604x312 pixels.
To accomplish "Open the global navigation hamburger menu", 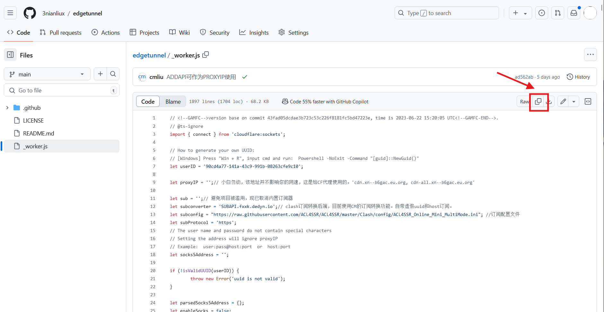I will click(x=10, y=13).
